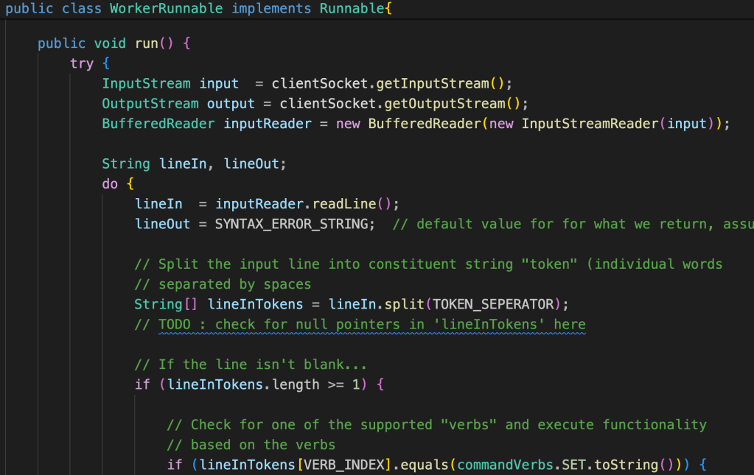Click the VERB_INDEX array index

click(x=336, y=465)
